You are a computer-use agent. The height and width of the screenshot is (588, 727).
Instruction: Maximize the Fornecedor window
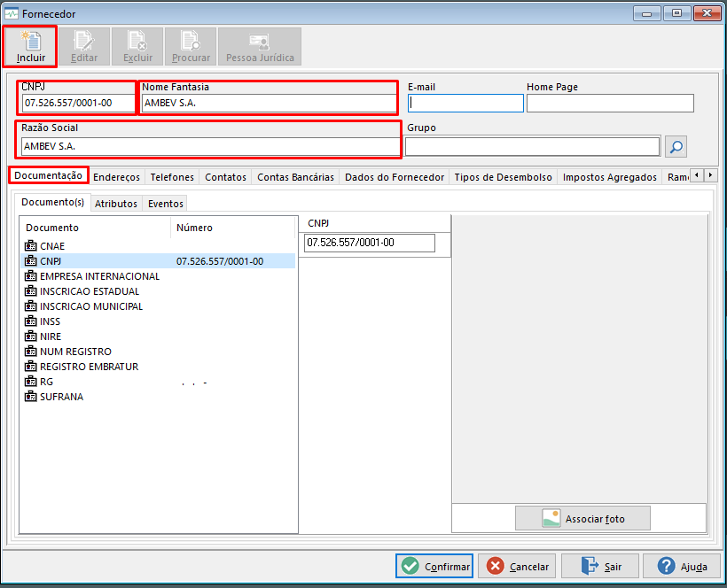point(676,13)
